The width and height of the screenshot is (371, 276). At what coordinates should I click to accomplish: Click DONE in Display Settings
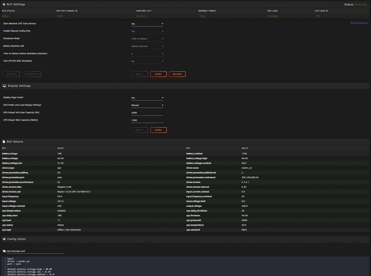point(158,130)
